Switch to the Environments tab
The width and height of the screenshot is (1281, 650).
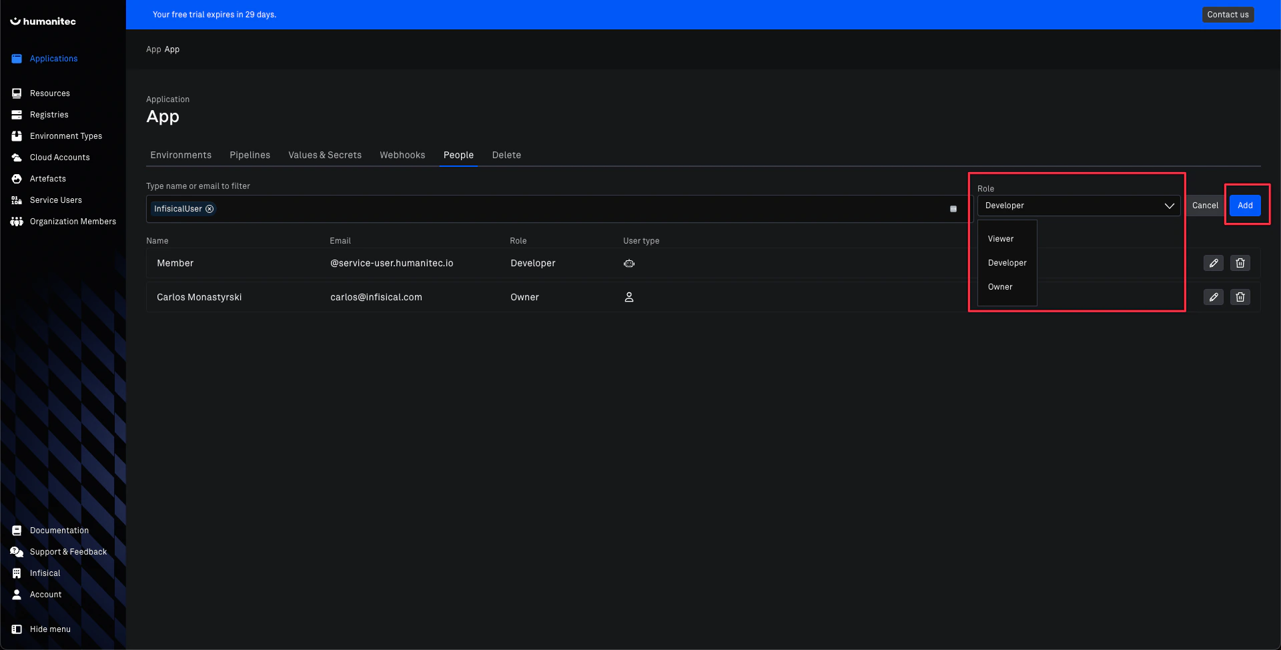(181, 155)
